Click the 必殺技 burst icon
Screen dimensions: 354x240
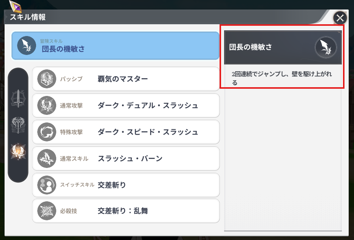point(47,211)
